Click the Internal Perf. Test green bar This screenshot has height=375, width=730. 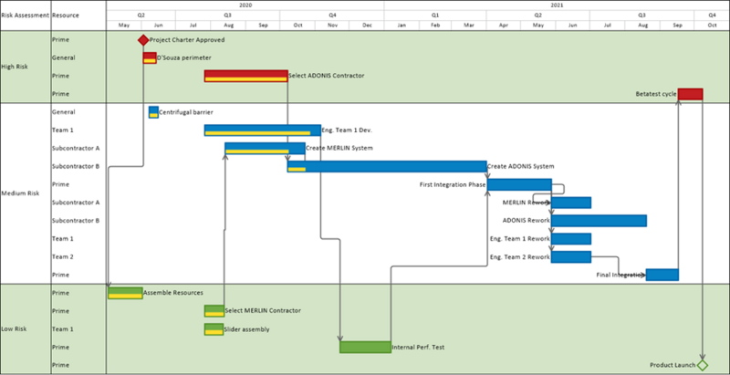click(x=366, y=347)
